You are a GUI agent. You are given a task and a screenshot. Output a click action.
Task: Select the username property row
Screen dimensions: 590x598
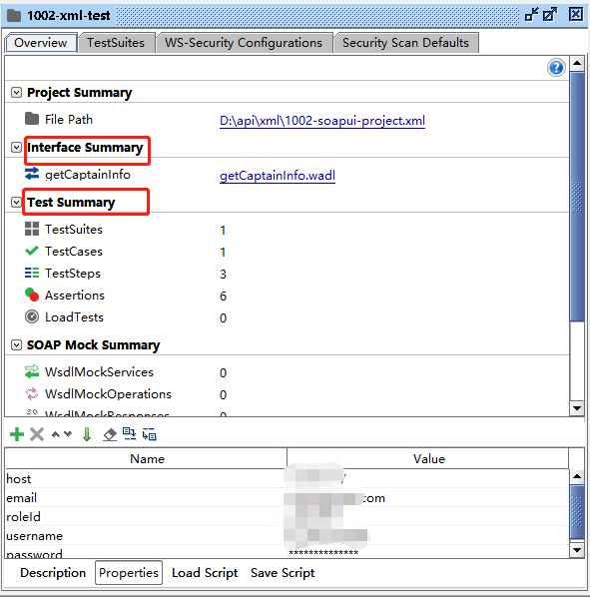click(287, 536)
